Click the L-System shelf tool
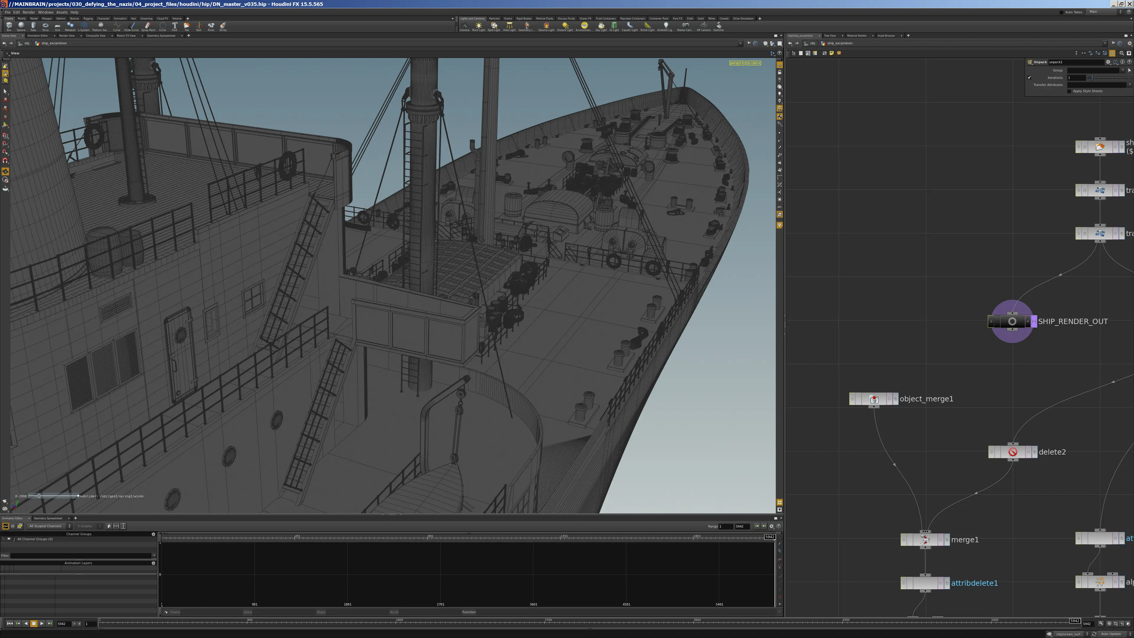Viewport: 1134px width, 638px height. [x=84, y=27]
